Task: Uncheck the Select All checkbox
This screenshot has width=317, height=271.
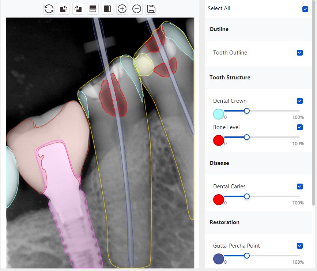Action: coord(305,9)
